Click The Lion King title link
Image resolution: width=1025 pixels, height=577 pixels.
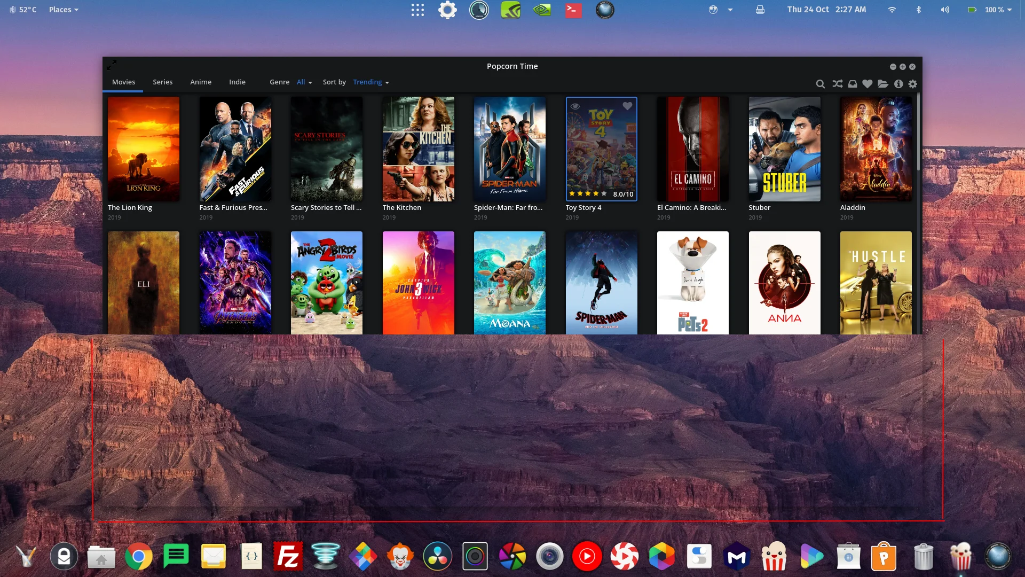(130, 208)
